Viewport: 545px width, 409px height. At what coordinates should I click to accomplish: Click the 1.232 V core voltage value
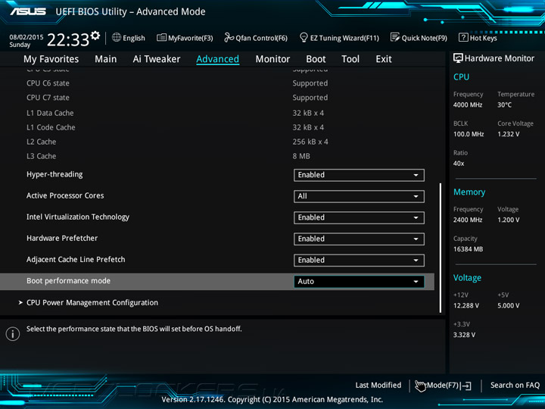coord(508,134)
